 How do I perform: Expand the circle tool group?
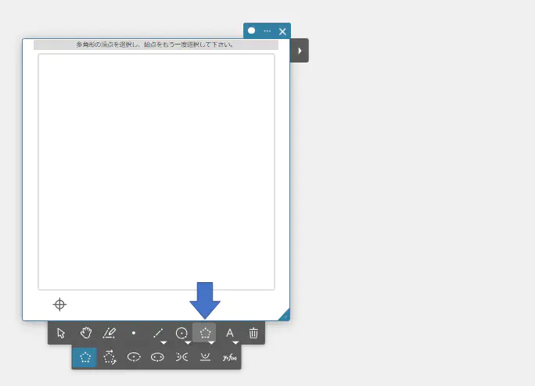[x=182, y=333]
